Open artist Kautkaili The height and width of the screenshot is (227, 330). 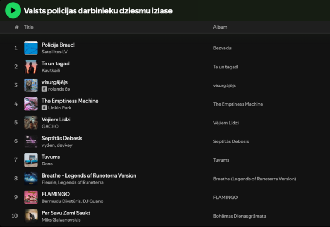pos(51,70)
